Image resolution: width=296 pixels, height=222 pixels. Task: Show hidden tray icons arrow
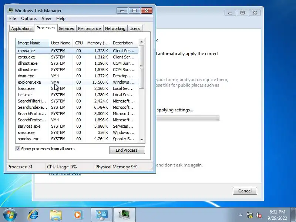241,215
